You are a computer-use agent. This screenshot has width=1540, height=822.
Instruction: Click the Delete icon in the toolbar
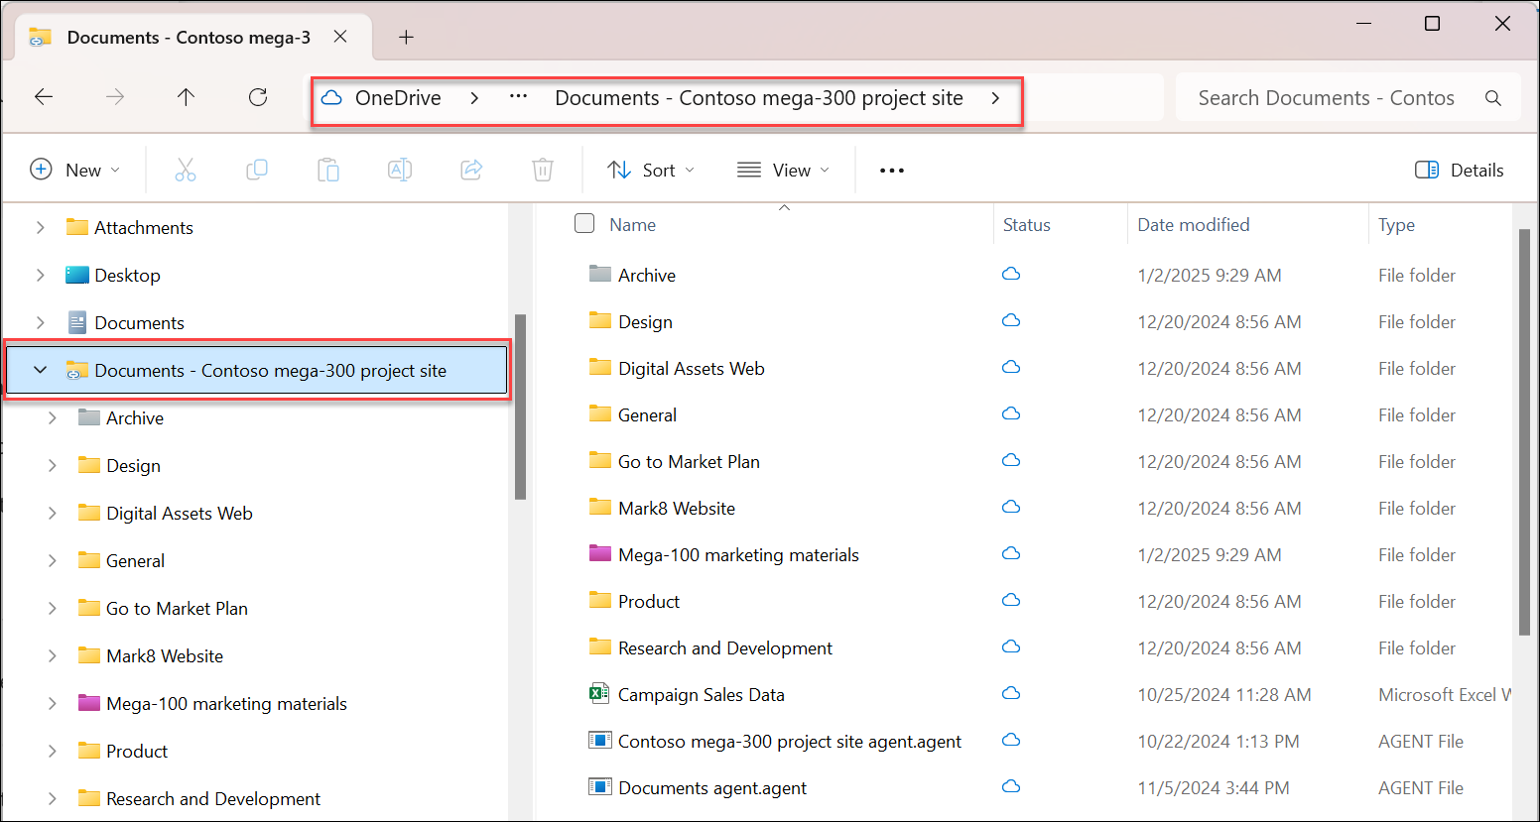[x=542, y=169]
